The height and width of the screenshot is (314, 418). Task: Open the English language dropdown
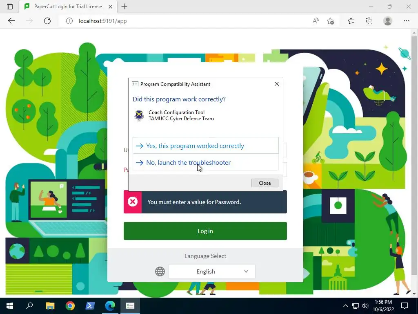[212, 271]
